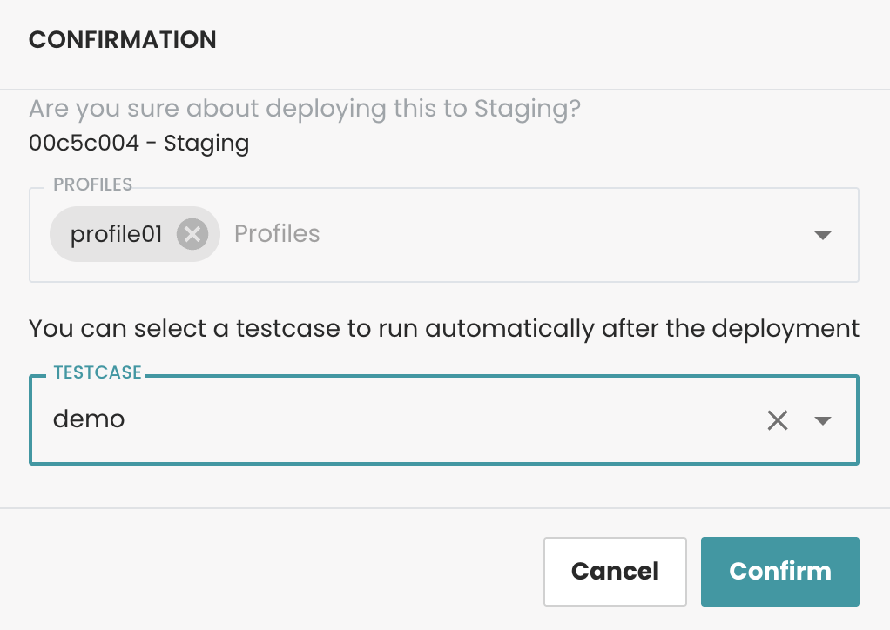Click the Testcase field showing demo
The width and height of the screenshot is (890, 630).
click(x=348, y=419)
